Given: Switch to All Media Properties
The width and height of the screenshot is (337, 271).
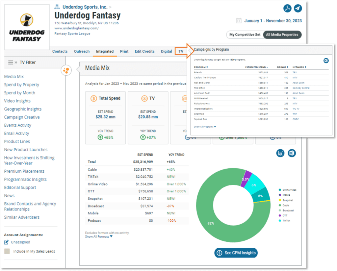Looking at the screenshot, I should (x=282, y=35).
